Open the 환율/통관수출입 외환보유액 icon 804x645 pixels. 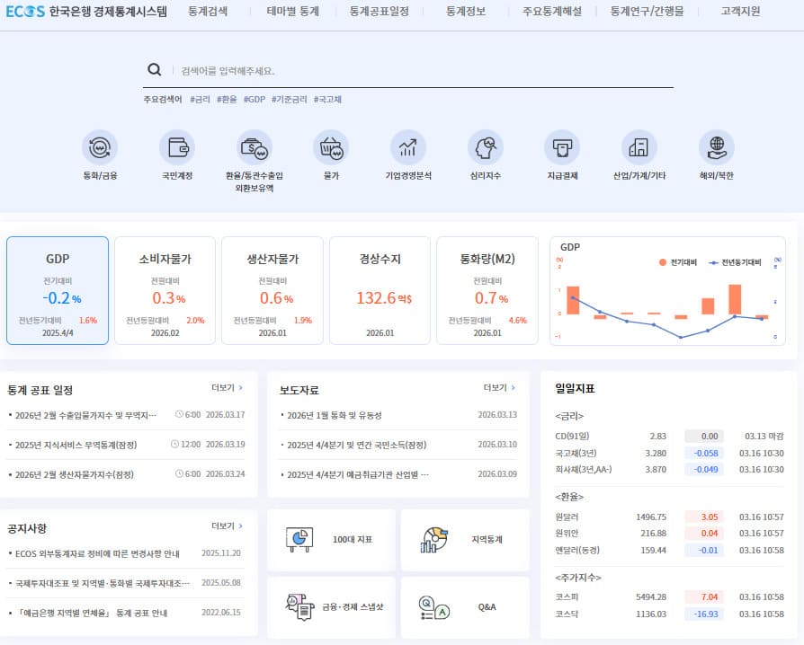[254, 146]
